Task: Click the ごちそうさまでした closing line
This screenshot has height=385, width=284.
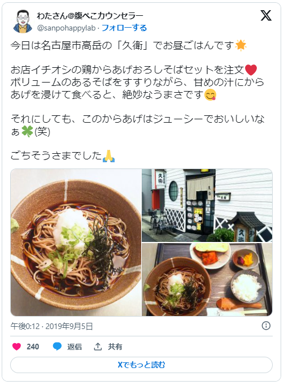Action: click(63, 156)
